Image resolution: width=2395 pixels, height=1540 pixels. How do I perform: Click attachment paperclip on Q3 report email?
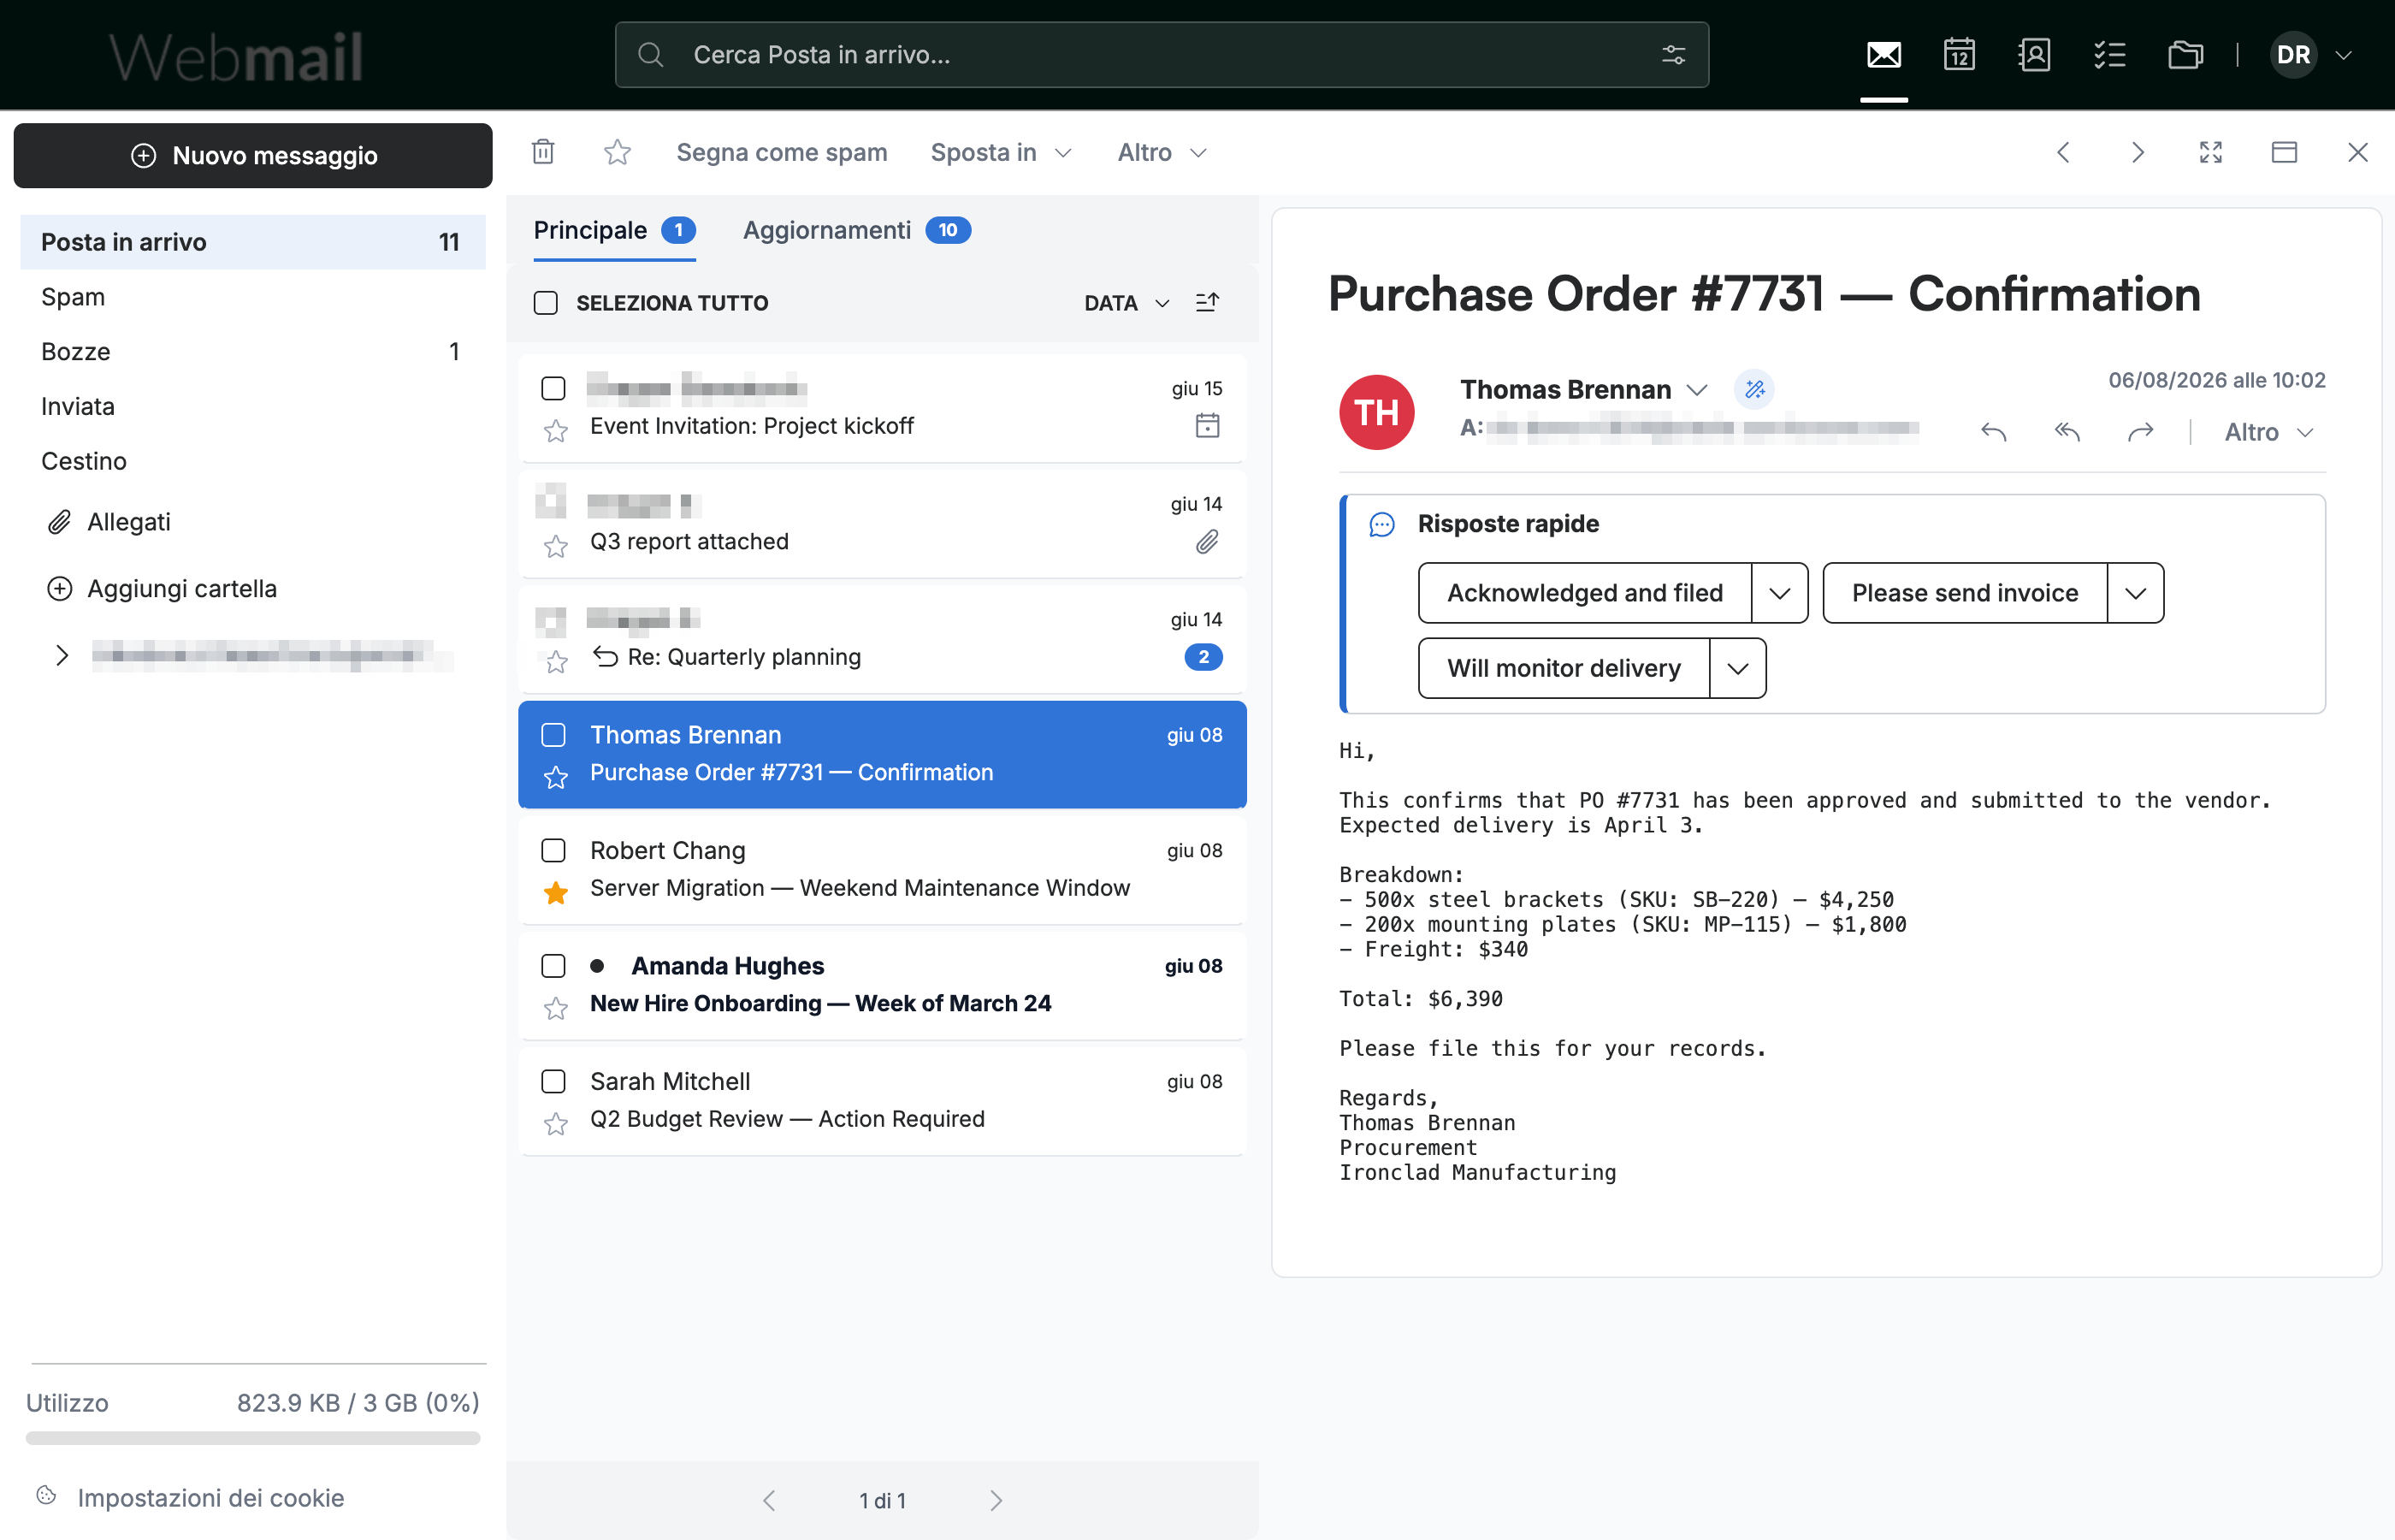click(x=1208, y=542)
